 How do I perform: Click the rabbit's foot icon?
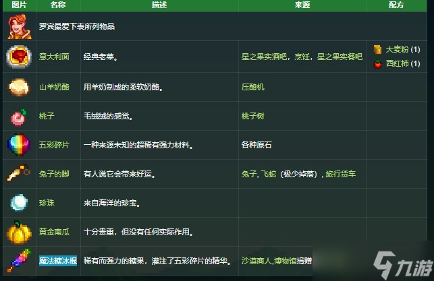18,173
